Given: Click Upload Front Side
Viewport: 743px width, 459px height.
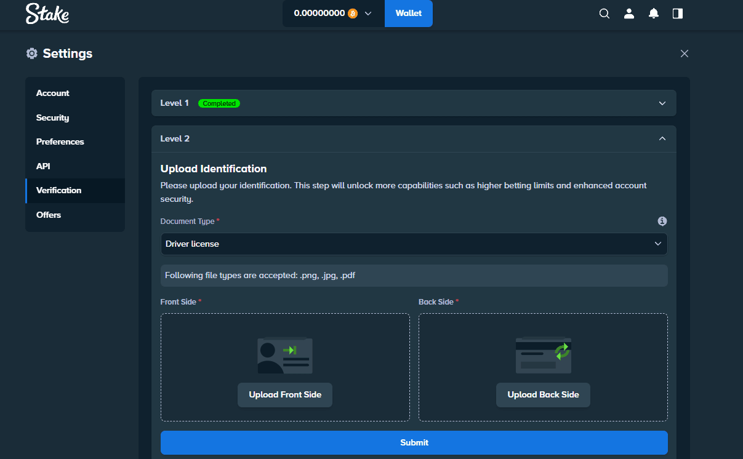Looking at the screenshot, I should click(x=285, y=394).
